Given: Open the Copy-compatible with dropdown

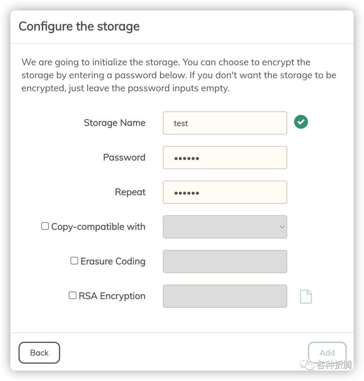Looking at the screenshot, I should click(225, 227).
